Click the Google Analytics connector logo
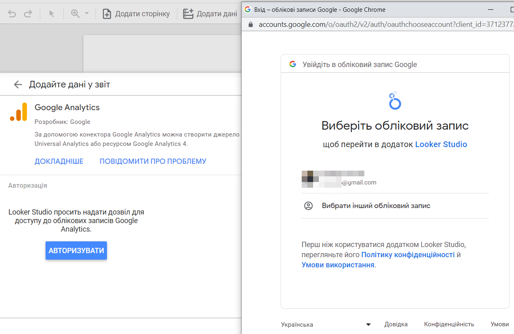This screenshot has height=334, width=514. tap(18, 112)
